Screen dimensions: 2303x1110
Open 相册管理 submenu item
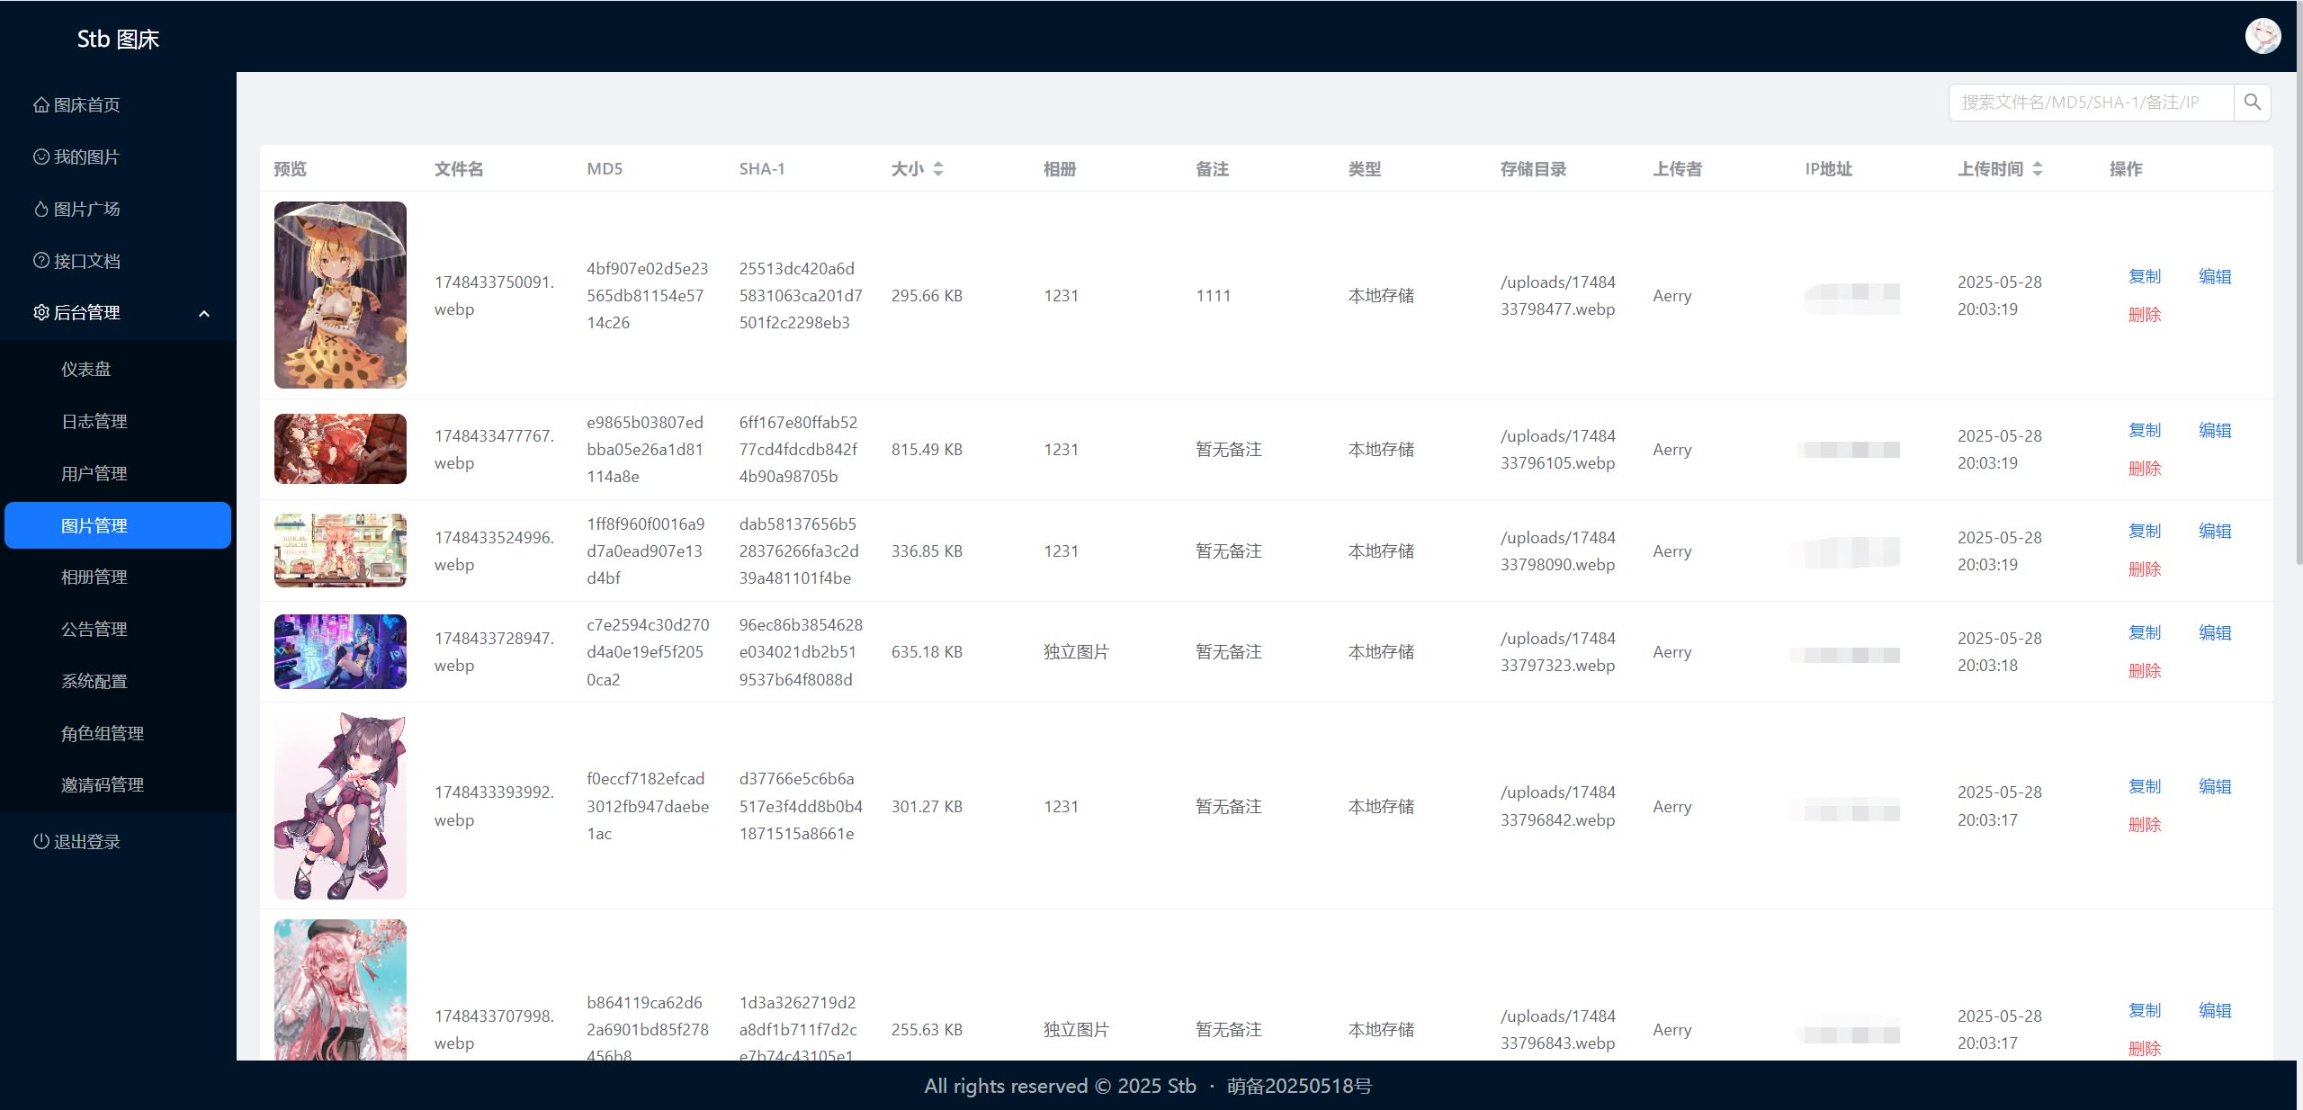[94, 577]
